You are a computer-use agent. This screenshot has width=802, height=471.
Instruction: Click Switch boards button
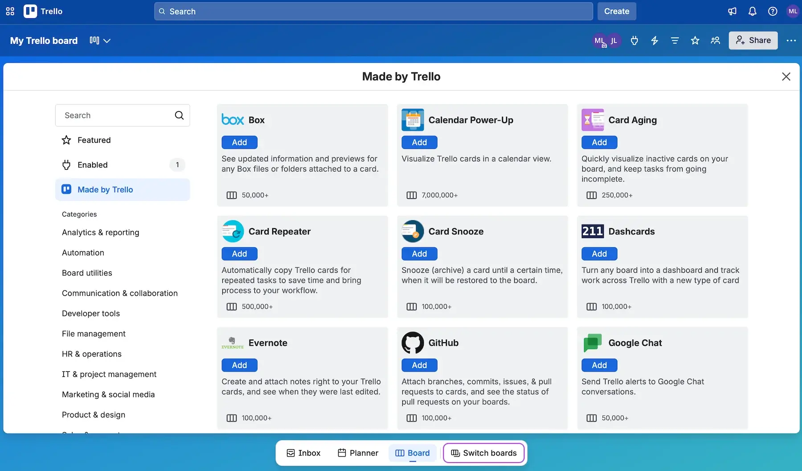coord(484,453)
